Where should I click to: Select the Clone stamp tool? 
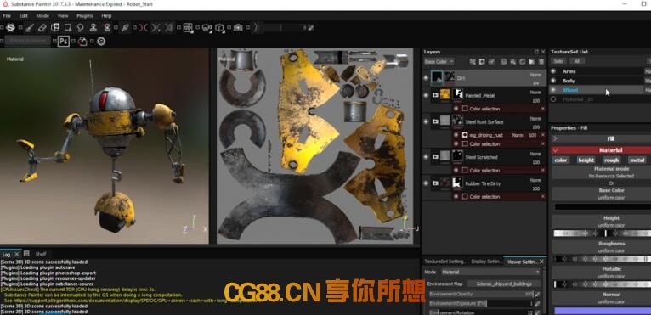tap(93, 28)
